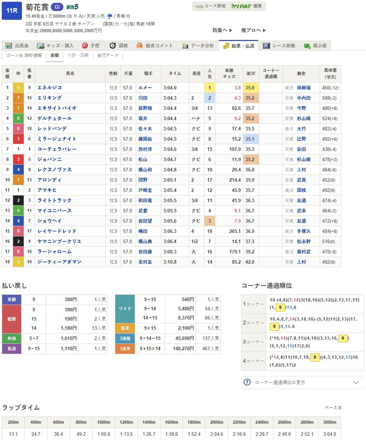Viewport: 366px width, 440px height.
Task: Open trainer 高柳瑞 link
Action: pyautogui.click(x=303, y=88)
